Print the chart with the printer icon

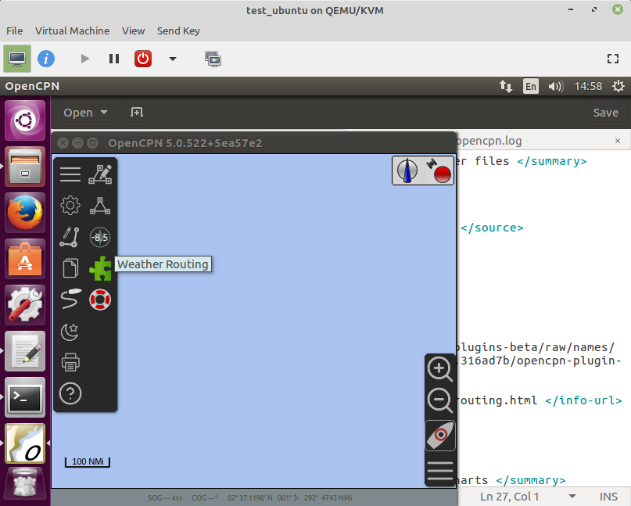click(70, 362)
